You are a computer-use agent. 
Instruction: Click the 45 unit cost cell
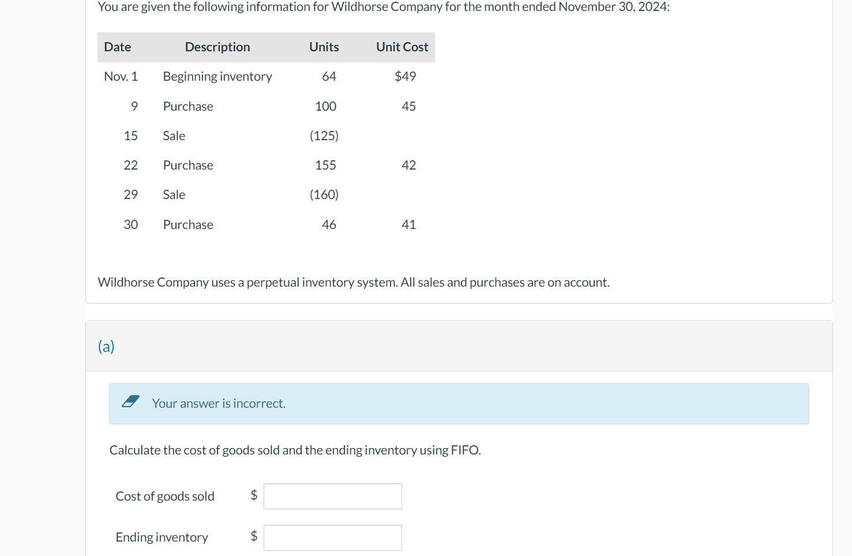pos(409,107)
